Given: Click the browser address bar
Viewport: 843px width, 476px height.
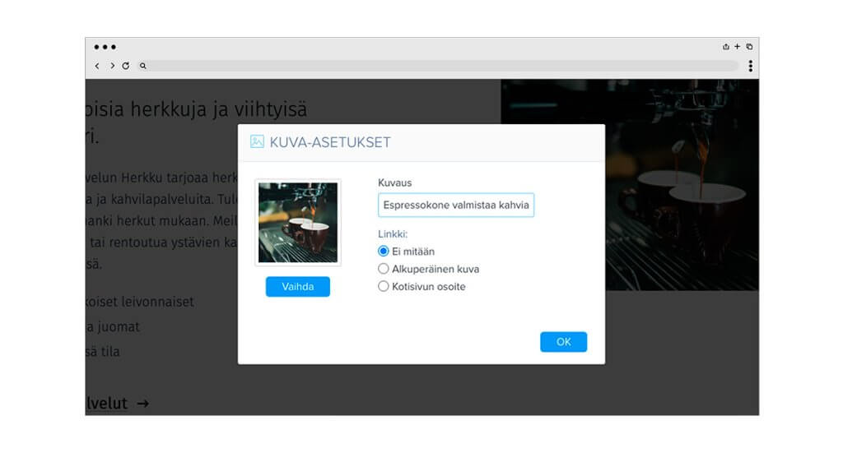Looking at the screenshot, I should click(444, 66).
